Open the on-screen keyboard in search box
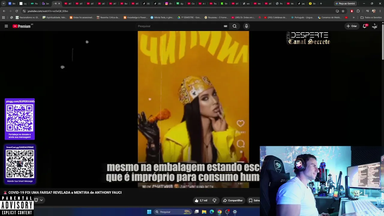 tap(225, 26)
